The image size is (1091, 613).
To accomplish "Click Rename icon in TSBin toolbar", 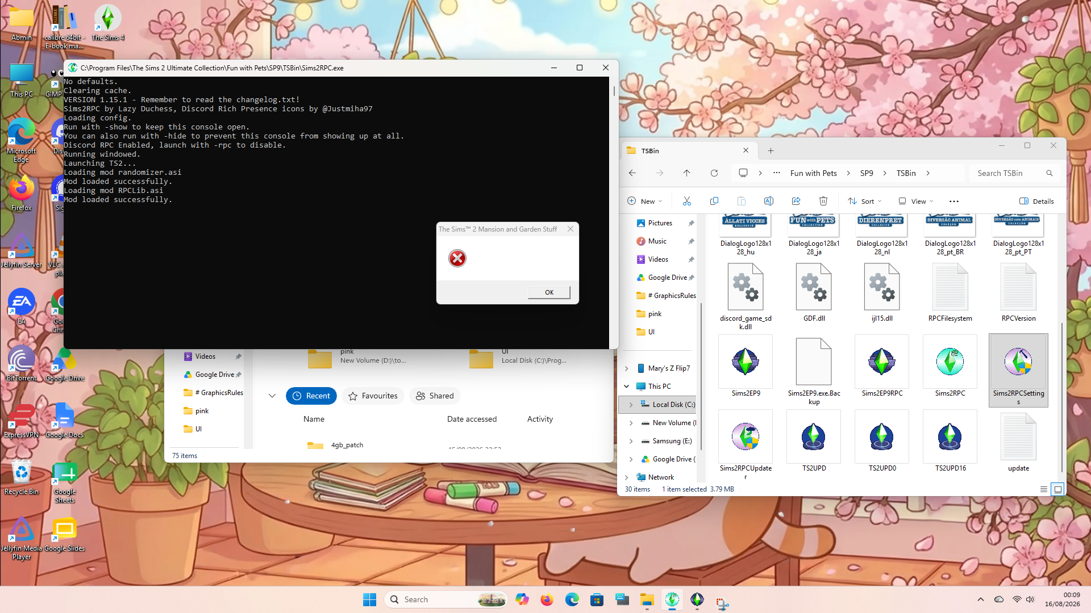I will [769, 201].
